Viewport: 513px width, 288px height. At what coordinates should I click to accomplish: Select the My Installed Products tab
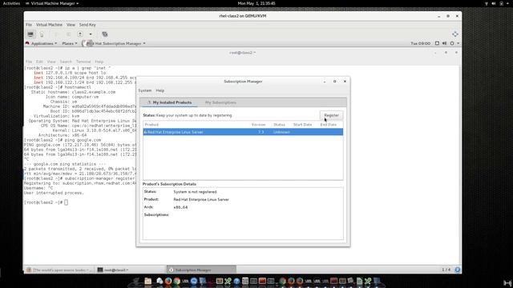click(169, 102)
